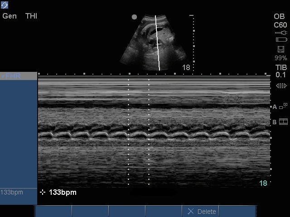The height and width of the screenshot is (217, 290).
Task: Click the caliper cross icon beside 133bpm
Action: click(x=43, y=193)
